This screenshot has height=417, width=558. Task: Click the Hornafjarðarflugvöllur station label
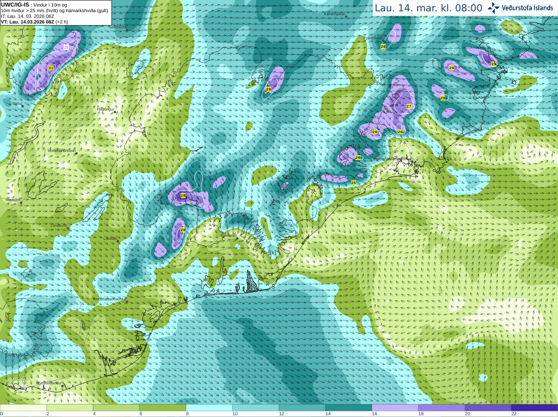pos(393,159)
